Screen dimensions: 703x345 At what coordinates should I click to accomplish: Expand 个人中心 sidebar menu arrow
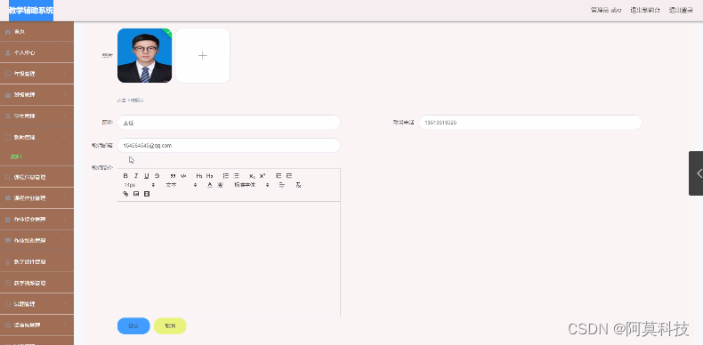[x=65, y=52]
